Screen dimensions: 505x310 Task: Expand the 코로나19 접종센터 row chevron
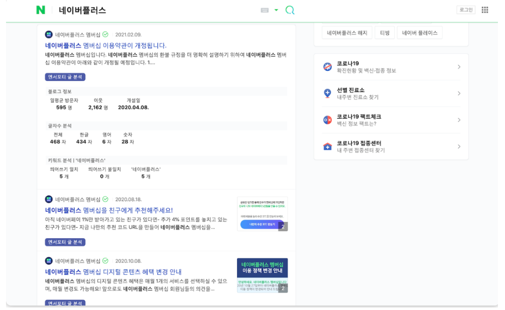(x=459, y=147)
